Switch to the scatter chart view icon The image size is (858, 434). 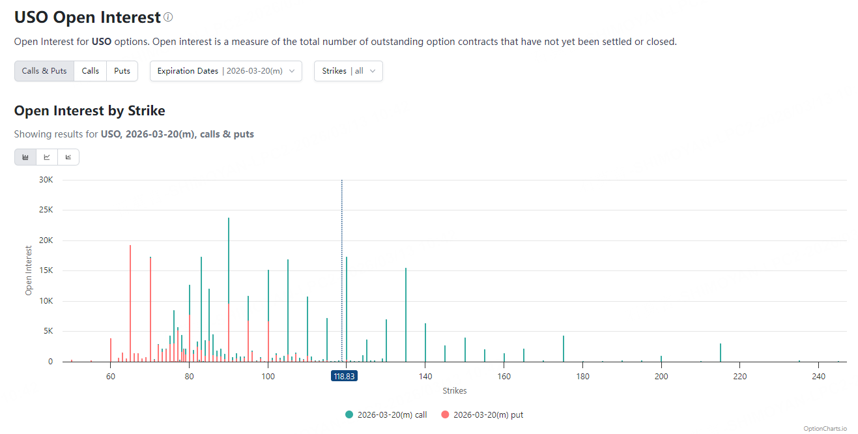(x=68, y=157)
